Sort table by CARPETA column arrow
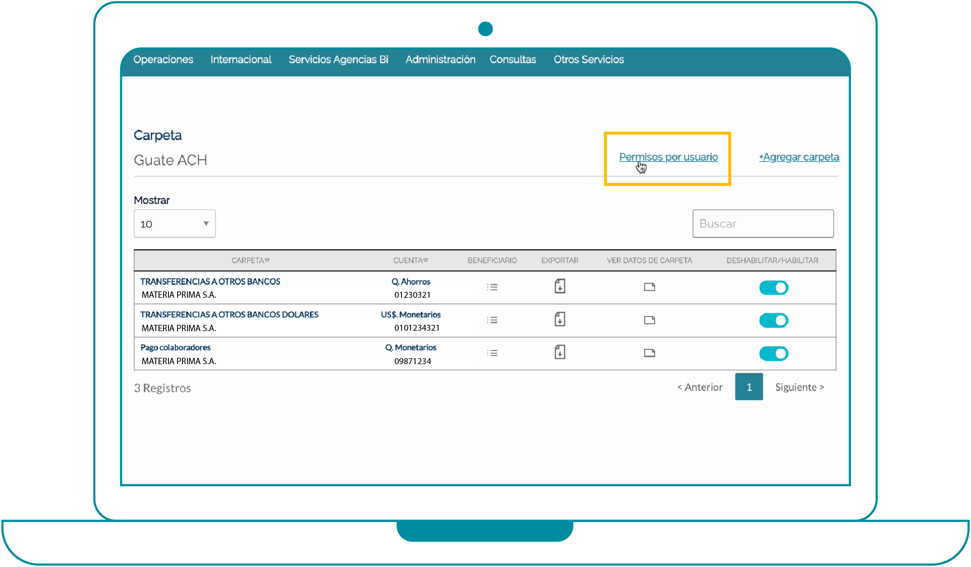The width and height of the screenshot is (971, 567). (267, 260)
